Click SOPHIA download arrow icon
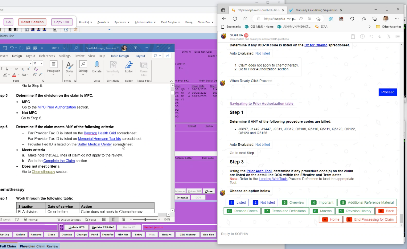The width and height of the screenshot is (407, 249). pos(380,36)
